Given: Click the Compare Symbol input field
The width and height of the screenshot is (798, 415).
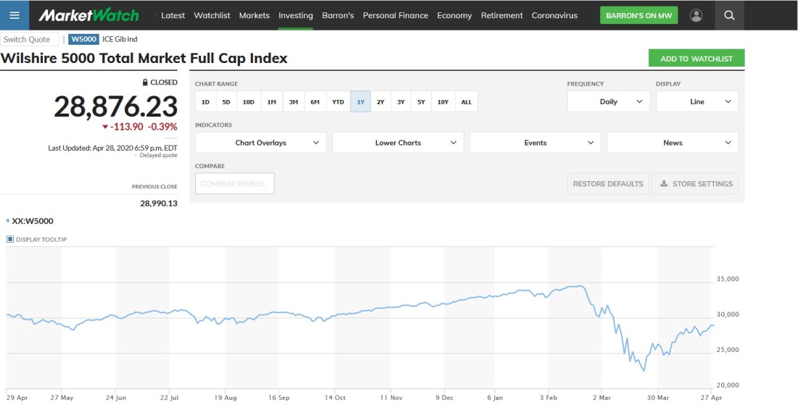Looking at the screenshot, I should (234, 184).
